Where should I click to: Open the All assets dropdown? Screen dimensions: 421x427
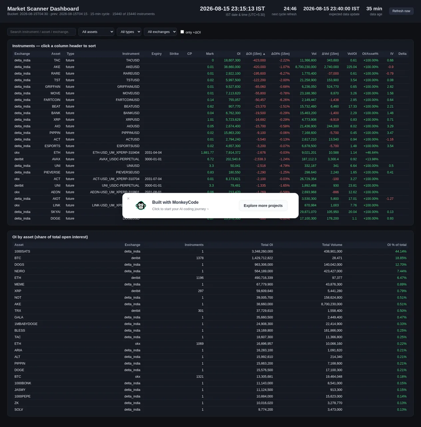pyautogui.click(x=96, y=32)
